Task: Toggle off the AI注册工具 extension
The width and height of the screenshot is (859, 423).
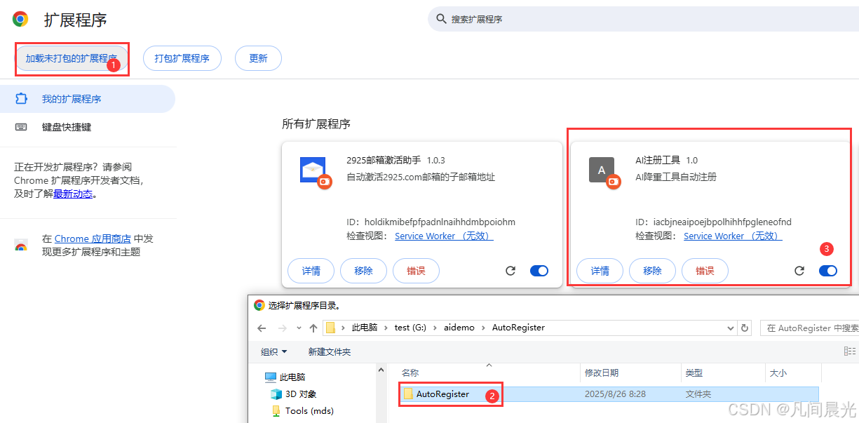Action: click(x=828, y=271)
